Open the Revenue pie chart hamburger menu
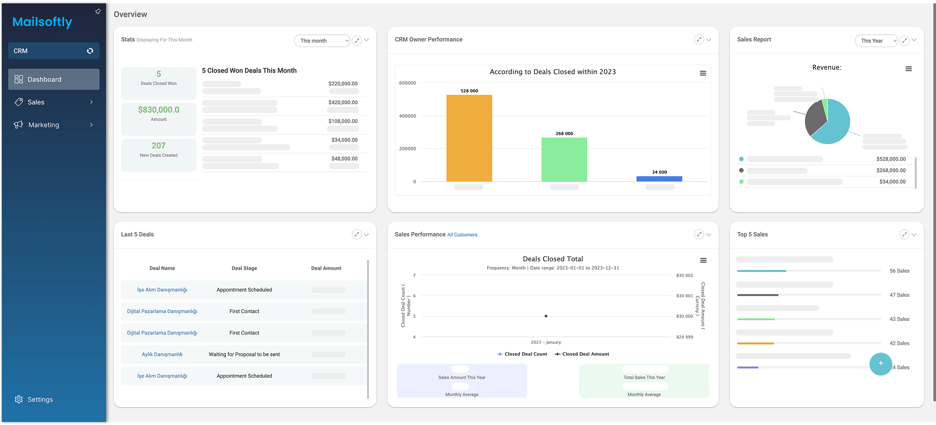The width and height of the screenshot is (936, 425). [x=908, y=69]
